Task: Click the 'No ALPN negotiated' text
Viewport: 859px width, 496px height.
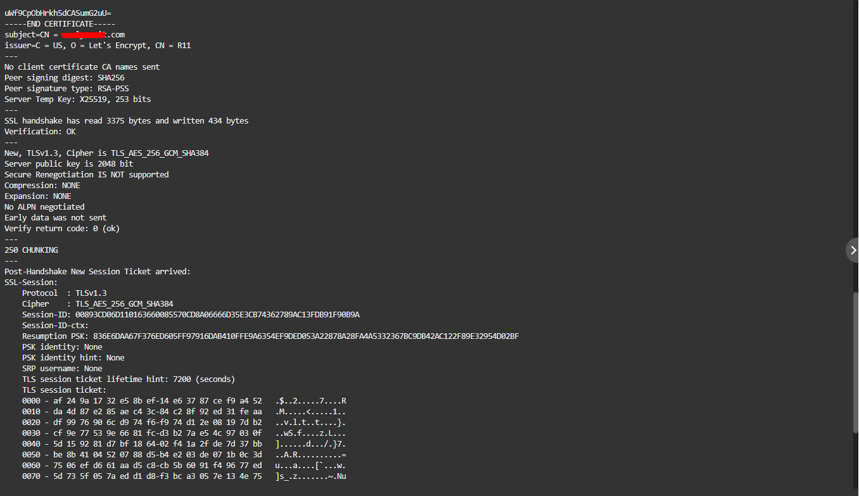Action: point(44,207)
